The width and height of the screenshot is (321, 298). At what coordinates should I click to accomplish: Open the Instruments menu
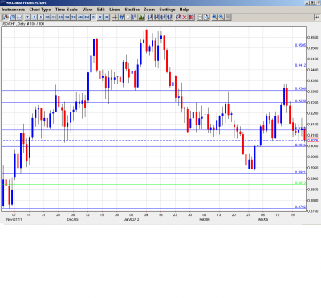(13, 10)
